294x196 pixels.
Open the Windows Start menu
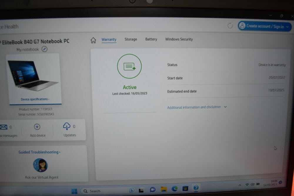(74, 191)
